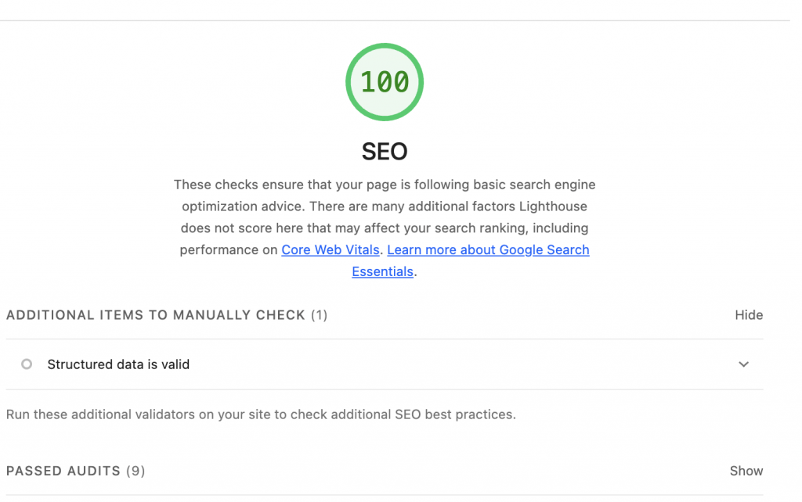
Task: Hide the additional manual check items
Action: pos(748,315)
